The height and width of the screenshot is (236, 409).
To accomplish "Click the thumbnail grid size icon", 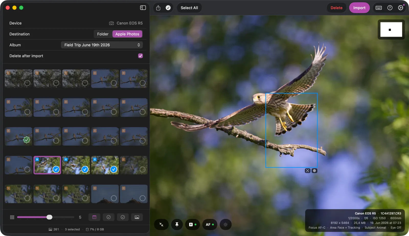I will click(12, 217).
